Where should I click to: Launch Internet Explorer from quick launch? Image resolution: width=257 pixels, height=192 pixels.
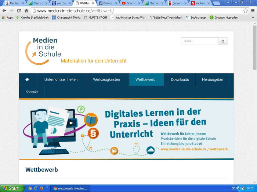coord(36,188)
